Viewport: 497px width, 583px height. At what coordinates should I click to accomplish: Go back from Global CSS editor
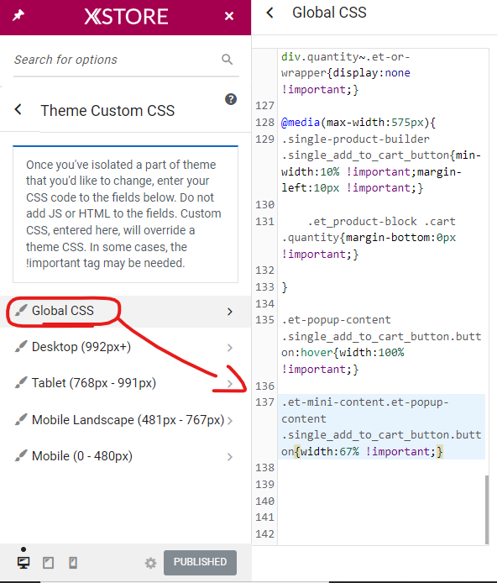(270, 13)
